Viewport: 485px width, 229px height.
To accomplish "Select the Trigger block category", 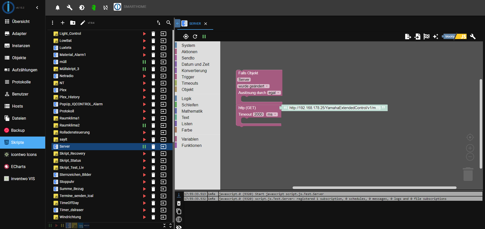I will point(188,77).
